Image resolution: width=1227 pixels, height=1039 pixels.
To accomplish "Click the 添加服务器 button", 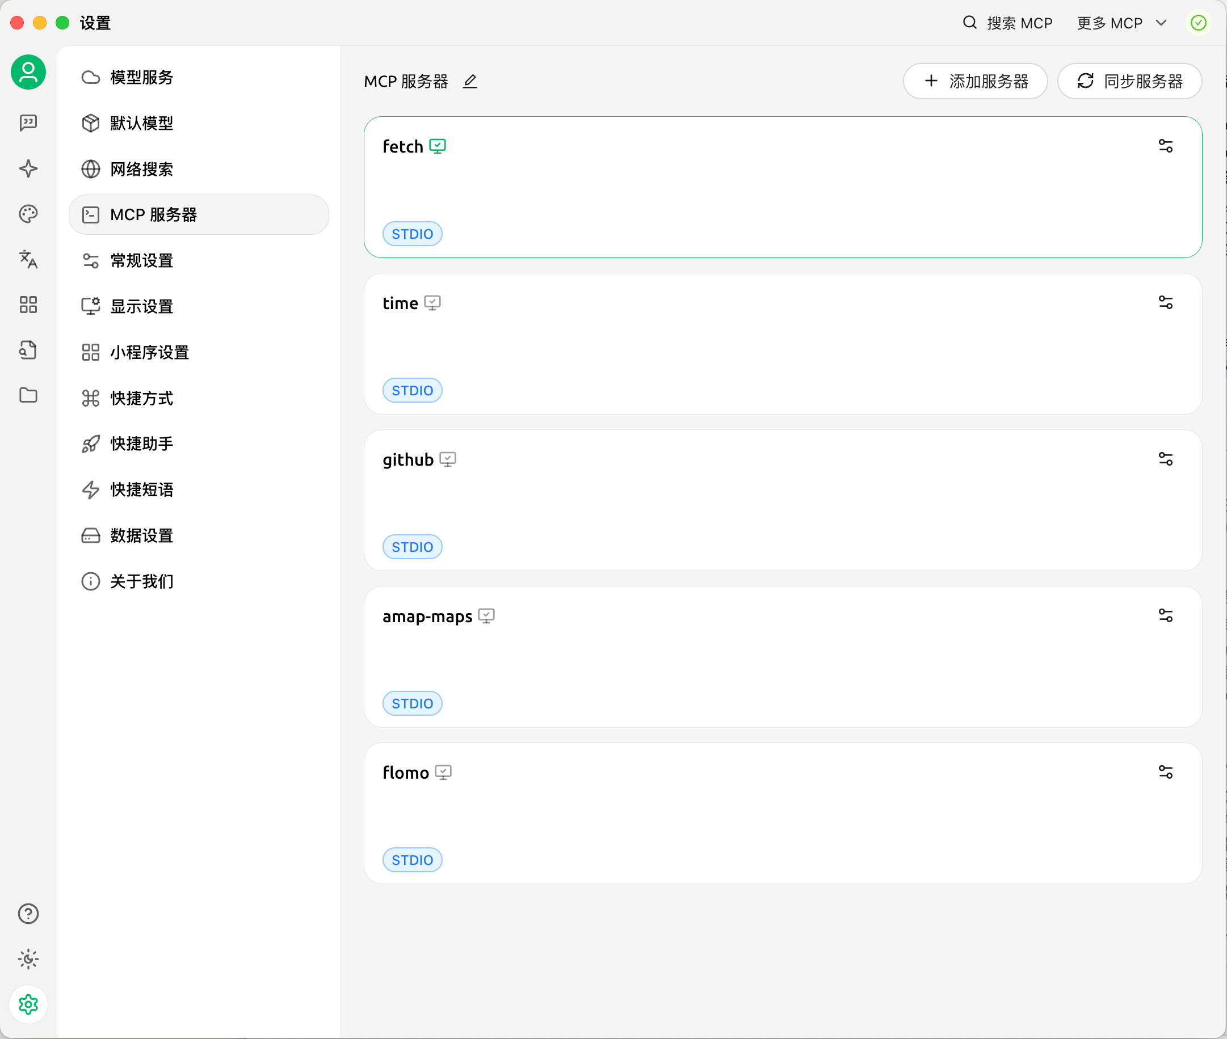I will (975, 81).
